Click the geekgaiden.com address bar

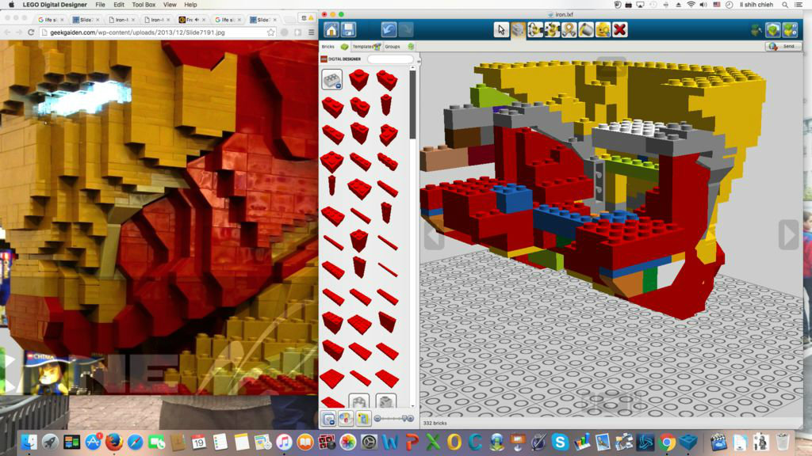pyautogui.click(x=158, y=32)
